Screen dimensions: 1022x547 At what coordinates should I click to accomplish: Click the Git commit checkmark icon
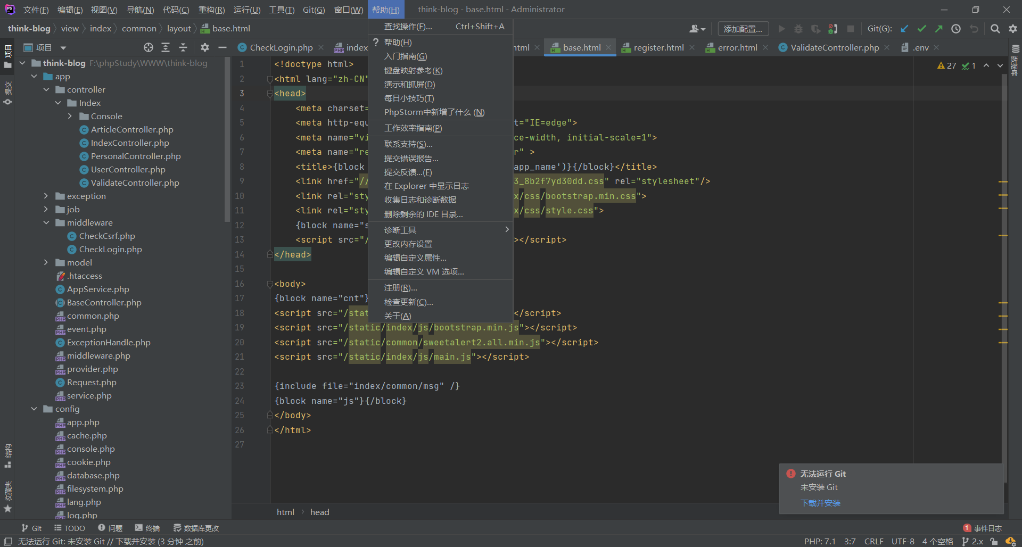point(921,29)
